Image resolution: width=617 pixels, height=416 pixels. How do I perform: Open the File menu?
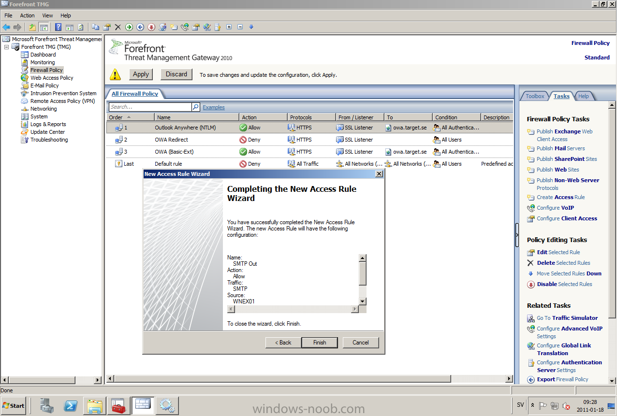(8, 15)
